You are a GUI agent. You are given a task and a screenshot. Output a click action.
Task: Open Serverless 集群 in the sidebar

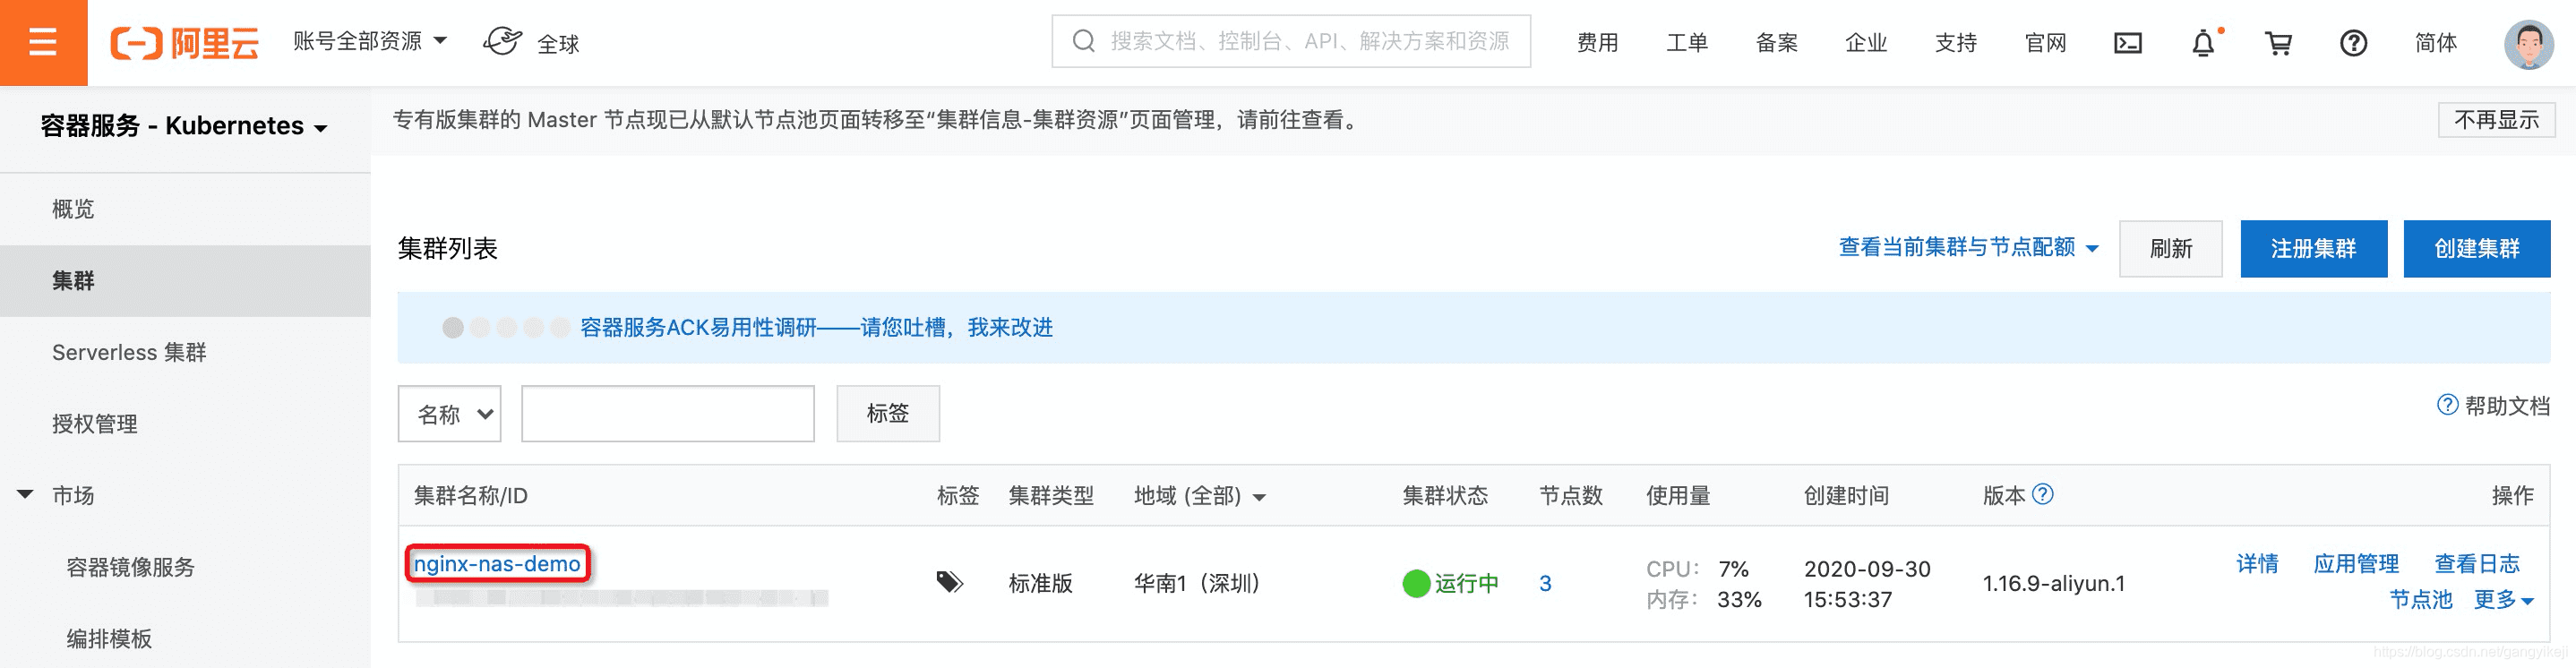(129, 352)
